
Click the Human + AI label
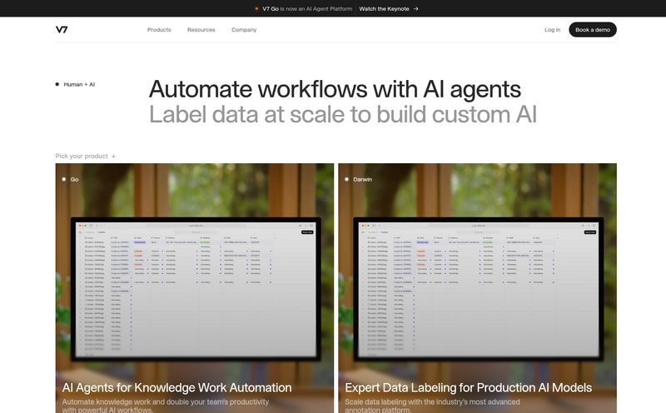pyautogui.click(x=79, y=85)
